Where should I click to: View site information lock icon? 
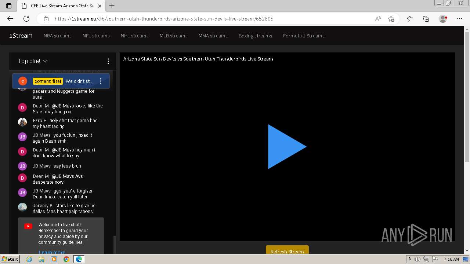click(46, 19)
